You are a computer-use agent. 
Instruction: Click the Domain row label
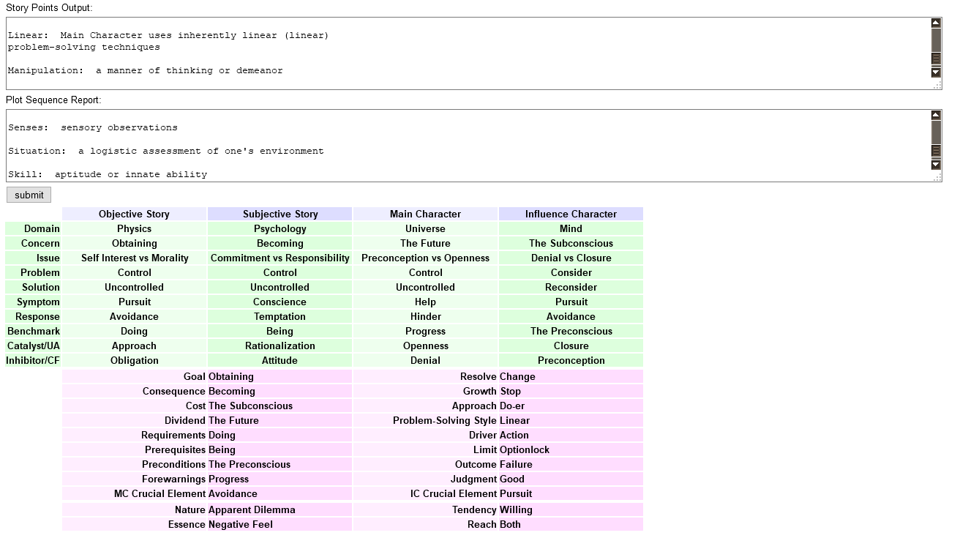[34, 228]
